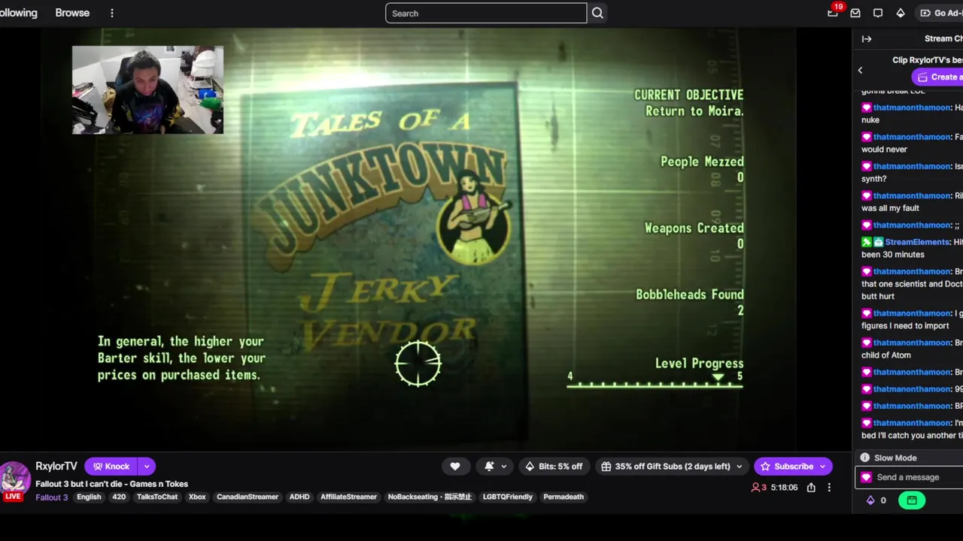Collapse the stream chat panel
This screenshot has width=963, height=541.
click(x=867, y=39)
